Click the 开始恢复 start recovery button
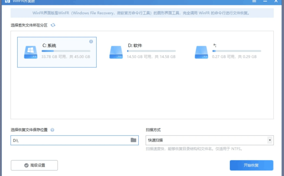 tap(251, 165)
